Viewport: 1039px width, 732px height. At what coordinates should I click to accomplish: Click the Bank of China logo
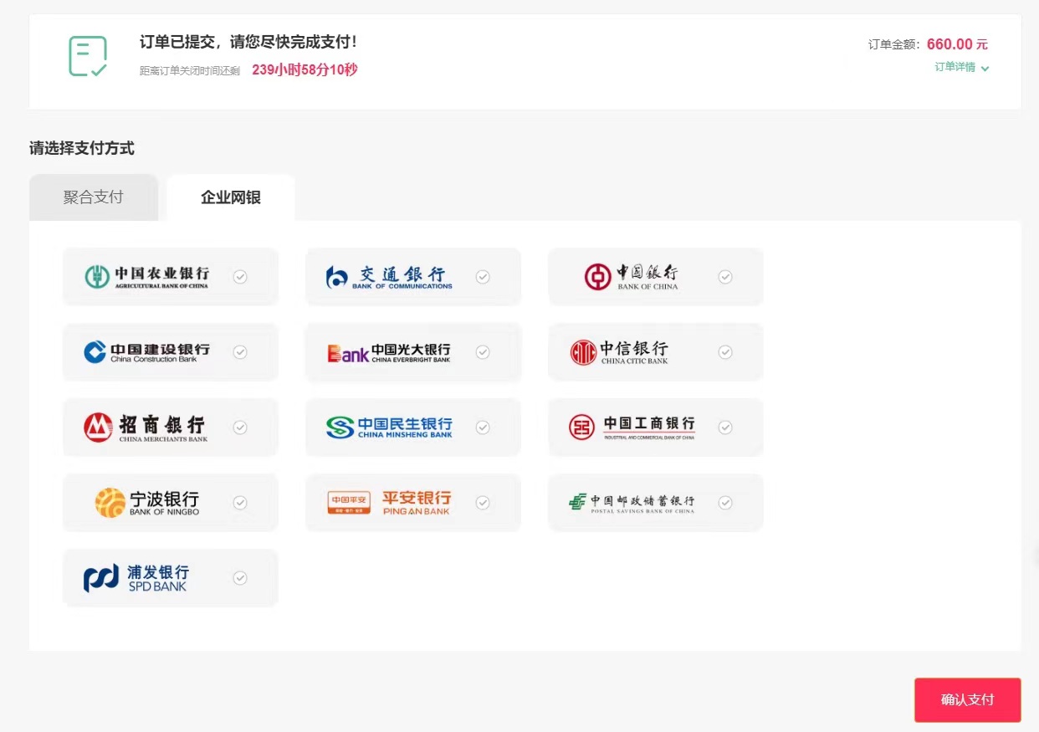632,277
